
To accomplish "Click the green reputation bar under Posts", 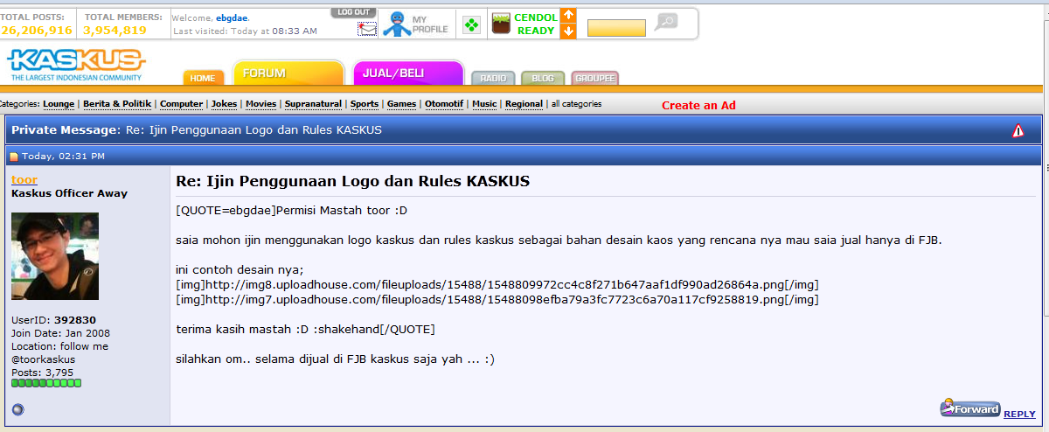I will [x=46, y=383].
